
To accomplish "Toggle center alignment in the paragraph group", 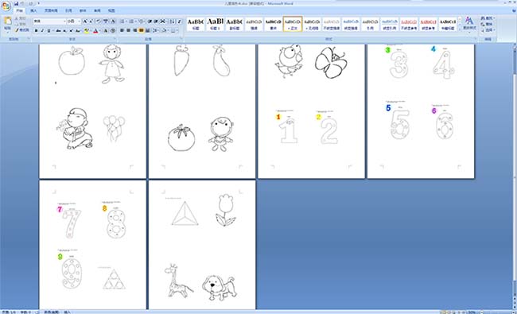I will (x=128, y=31).
